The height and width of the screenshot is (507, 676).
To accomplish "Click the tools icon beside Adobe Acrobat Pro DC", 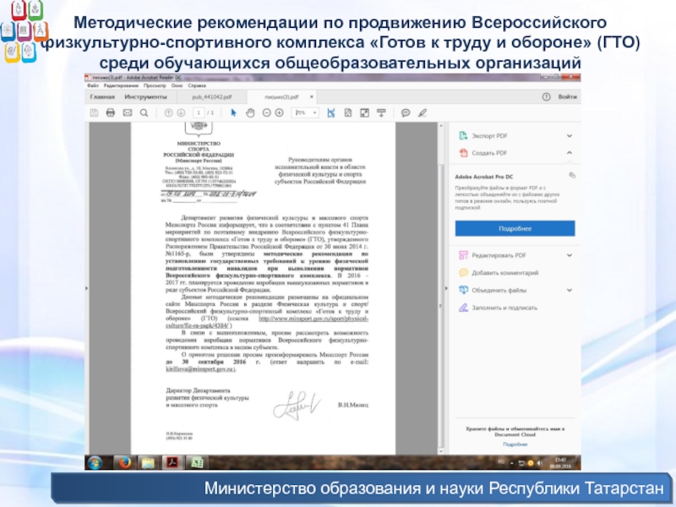I will (572, 176).
